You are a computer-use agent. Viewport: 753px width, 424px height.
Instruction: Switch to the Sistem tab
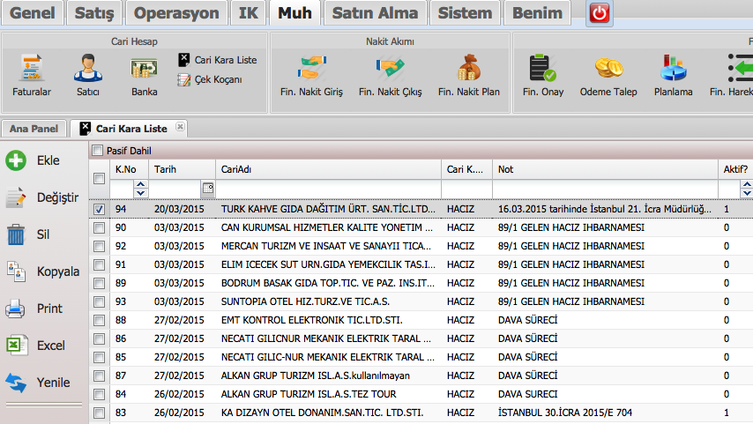(465, 13)
